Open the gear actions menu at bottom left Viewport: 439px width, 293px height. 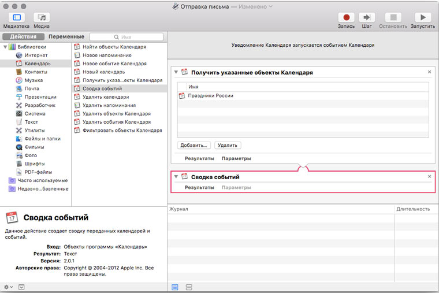point(8,287)
